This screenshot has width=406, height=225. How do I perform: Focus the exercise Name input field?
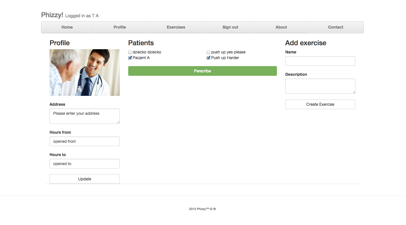(320, 61)
